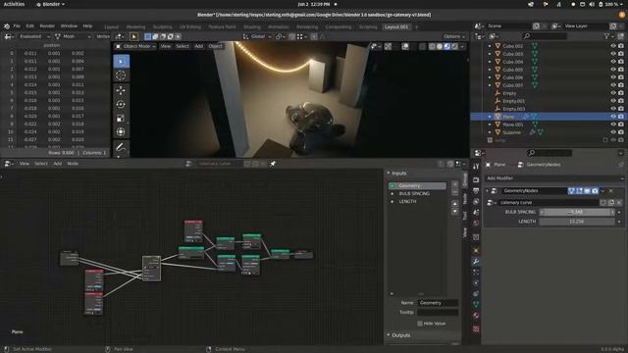Toggle GeometryNodes modifier edit mode display
This screenshot has width=628, height=353.
[x=579, y=191]
